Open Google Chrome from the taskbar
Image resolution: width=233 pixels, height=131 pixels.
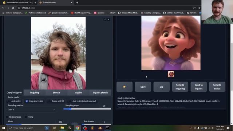click(78, 128)
